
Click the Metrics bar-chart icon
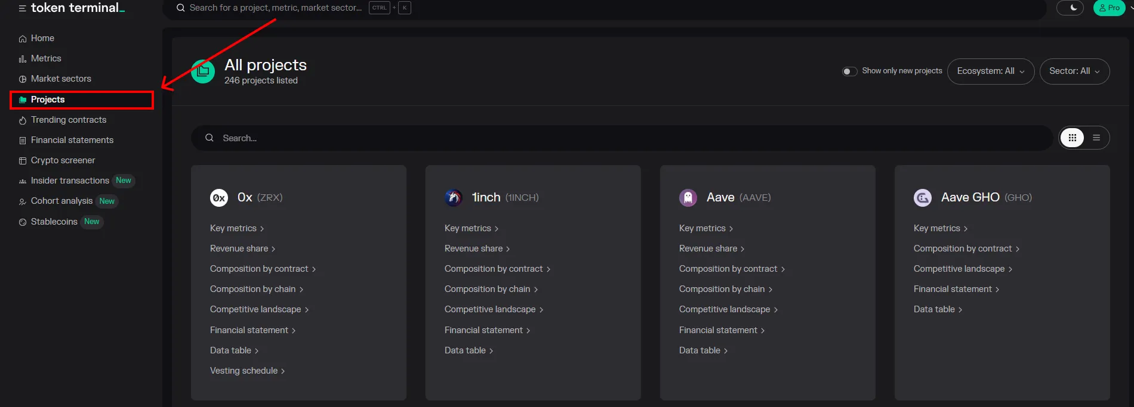coord(23,59)
